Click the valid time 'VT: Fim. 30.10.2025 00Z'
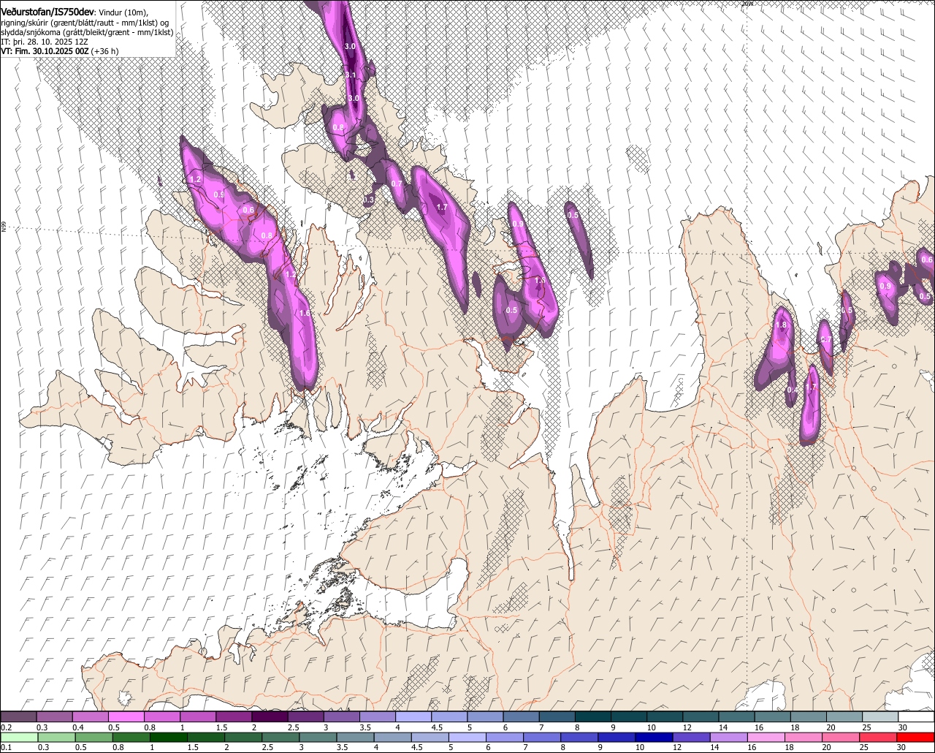 point(45,51)
